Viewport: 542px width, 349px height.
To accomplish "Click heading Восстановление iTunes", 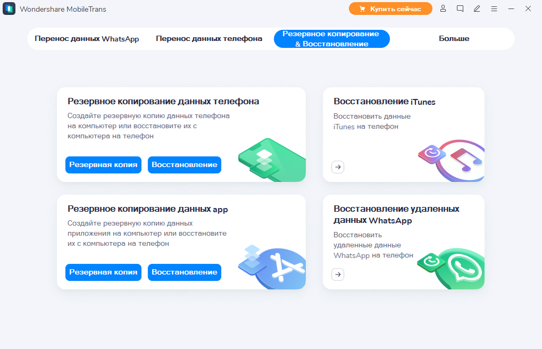I will [x=384, y=102].
